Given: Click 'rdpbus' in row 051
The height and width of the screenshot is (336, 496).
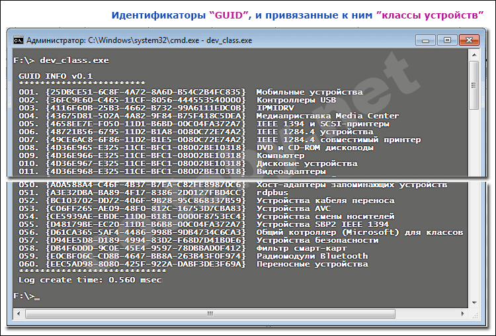Looking at the screenshot, I should [x=272, y=192].
